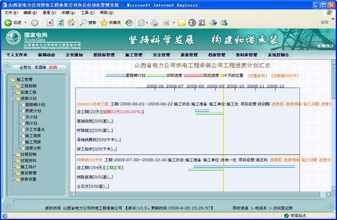Screen dimensions: 337x220
Task: Switch to the 系统控制台 navigation tab
Action: pos(278,55)
